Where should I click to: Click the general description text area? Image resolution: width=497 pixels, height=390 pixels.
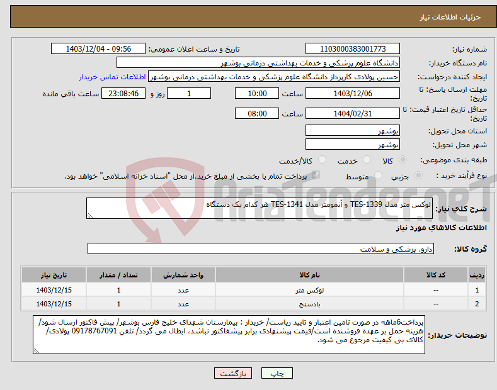[x=260, y=208]
